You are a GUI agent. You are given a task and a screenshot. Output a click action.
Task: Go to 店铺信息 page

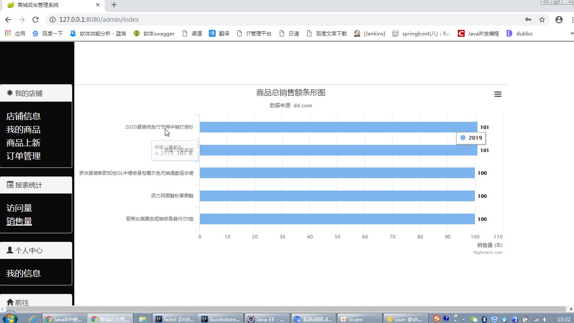[x=23, y=116]
